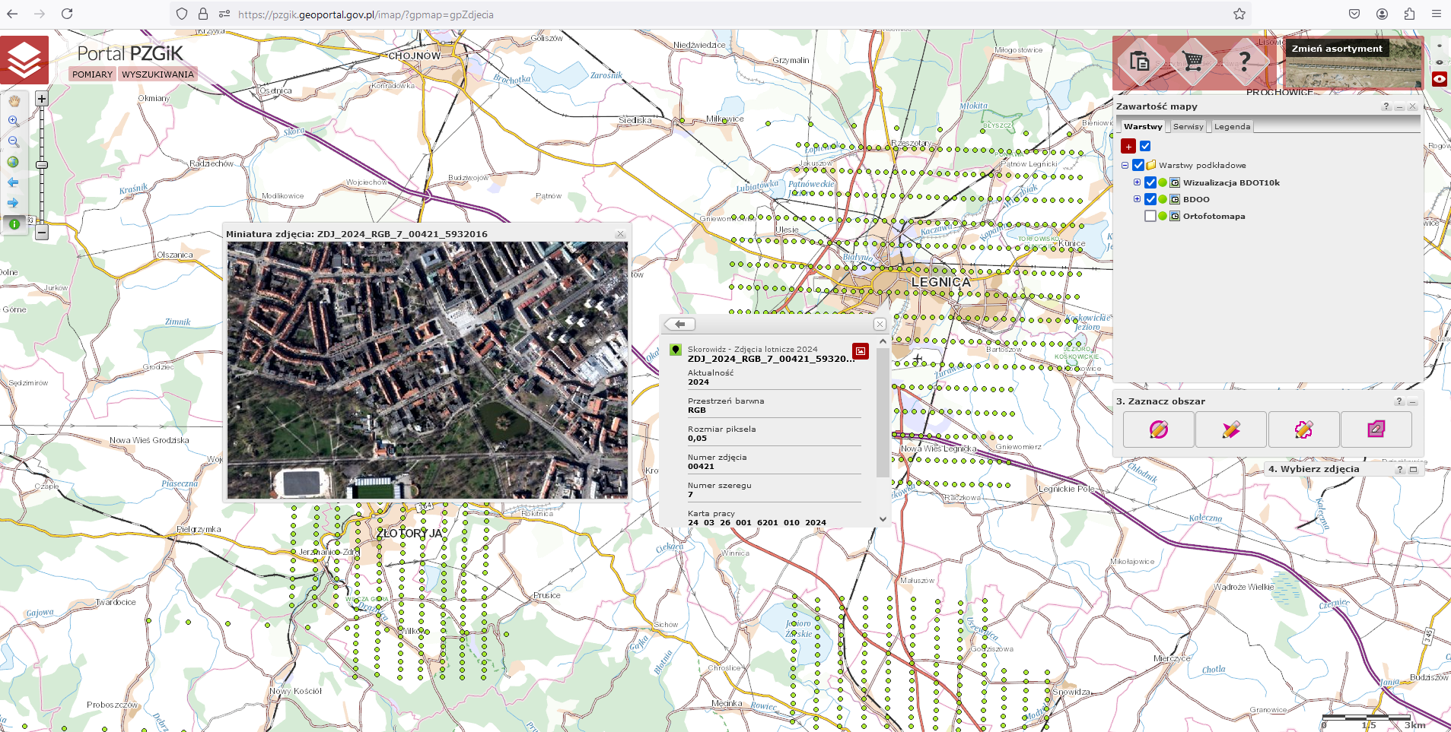Activate the zoom-in magnifier tool

[14, 121]
